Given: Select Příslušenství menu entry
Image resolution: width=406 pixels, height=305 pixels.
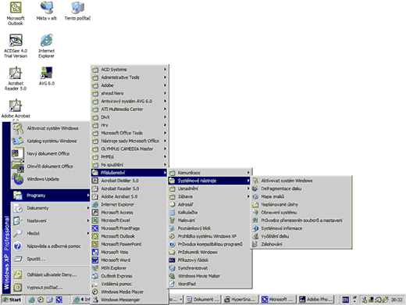Looking at the screenshot, I should 129,173.
